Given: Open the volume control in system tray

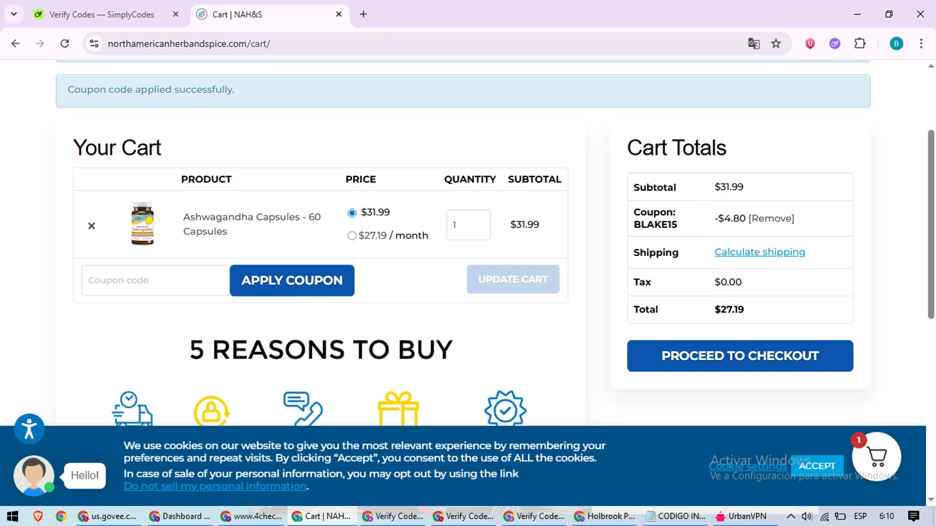Looking at the screenshot, I should tap(807, 516).
